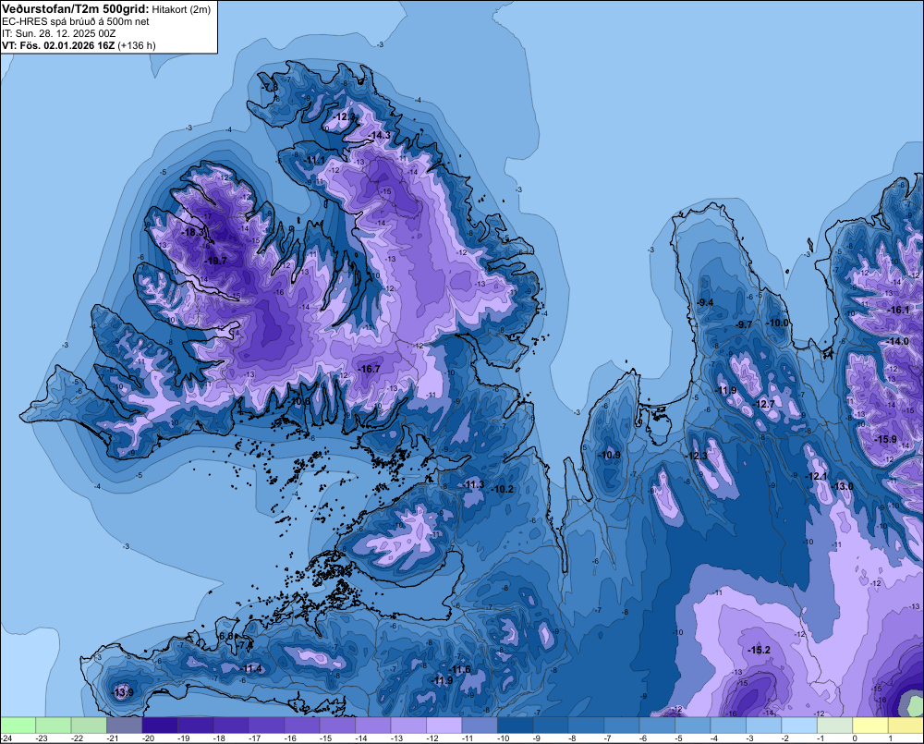The width and height of the screenshot is (924, 744).
Task: Click the pale lavender legend swatch at -12
Action: coord(444,725)
